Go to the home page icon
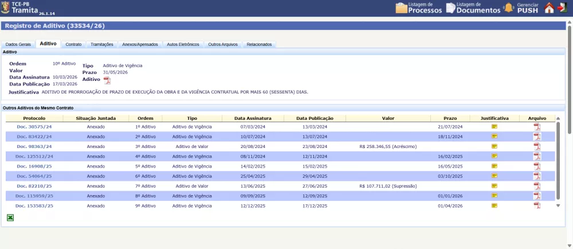Viewport: 573px width, 249px height. point(549,8)
